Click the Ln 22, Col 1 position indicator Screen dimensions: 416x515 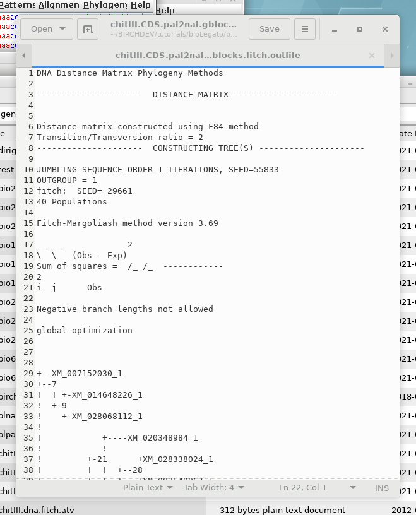[303, 487]
